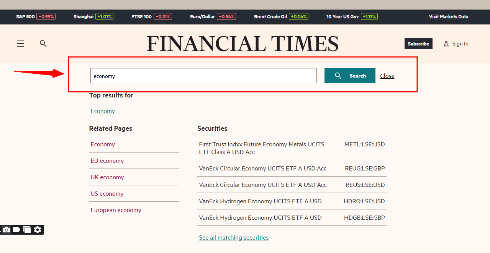
Task: Click the camera screenshot icon
Action: click(x=7, y=230)
